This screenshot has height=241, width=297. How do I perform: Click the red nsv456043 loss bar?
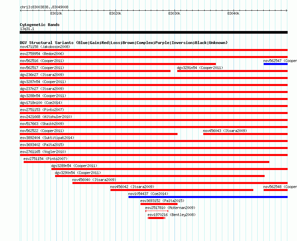tap(245, 134)
